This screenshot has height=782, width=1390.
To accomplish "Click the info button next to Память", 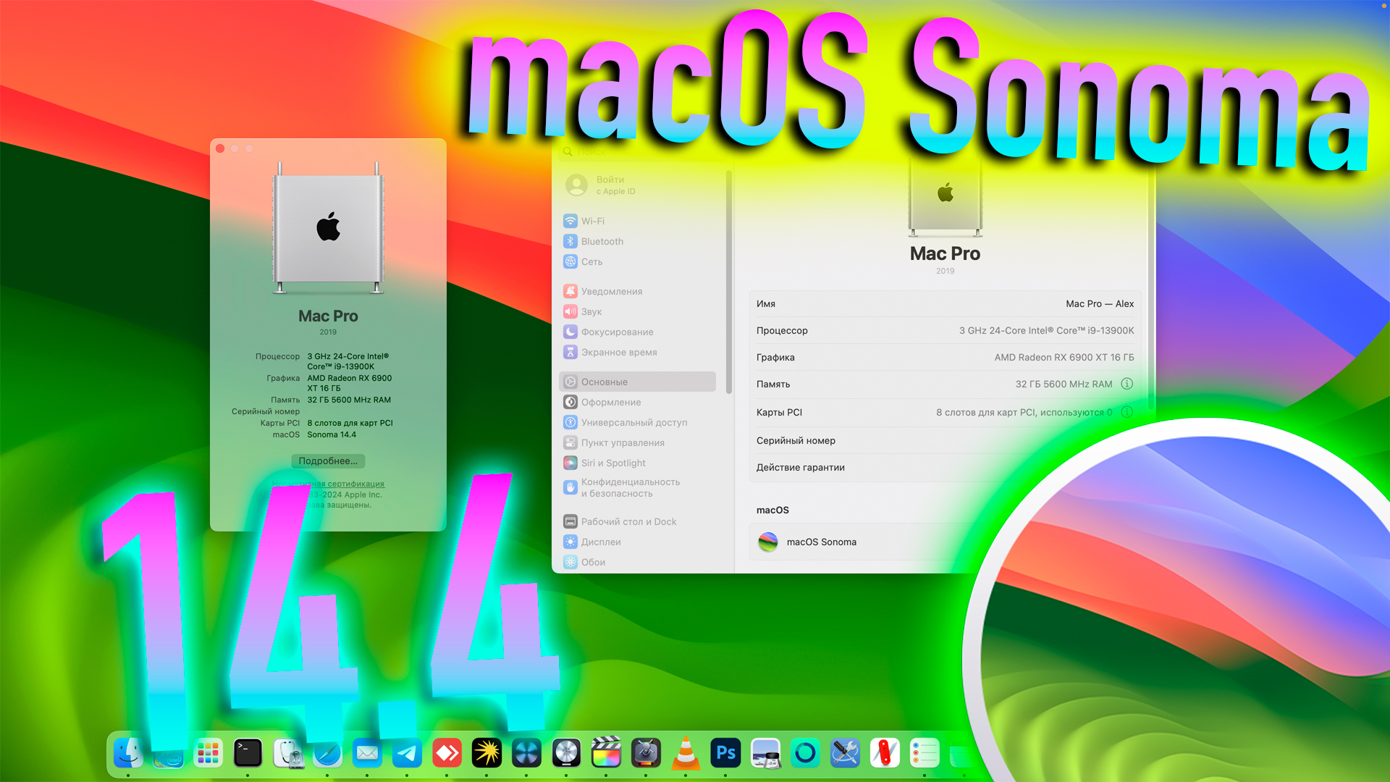I will 1126,384.
